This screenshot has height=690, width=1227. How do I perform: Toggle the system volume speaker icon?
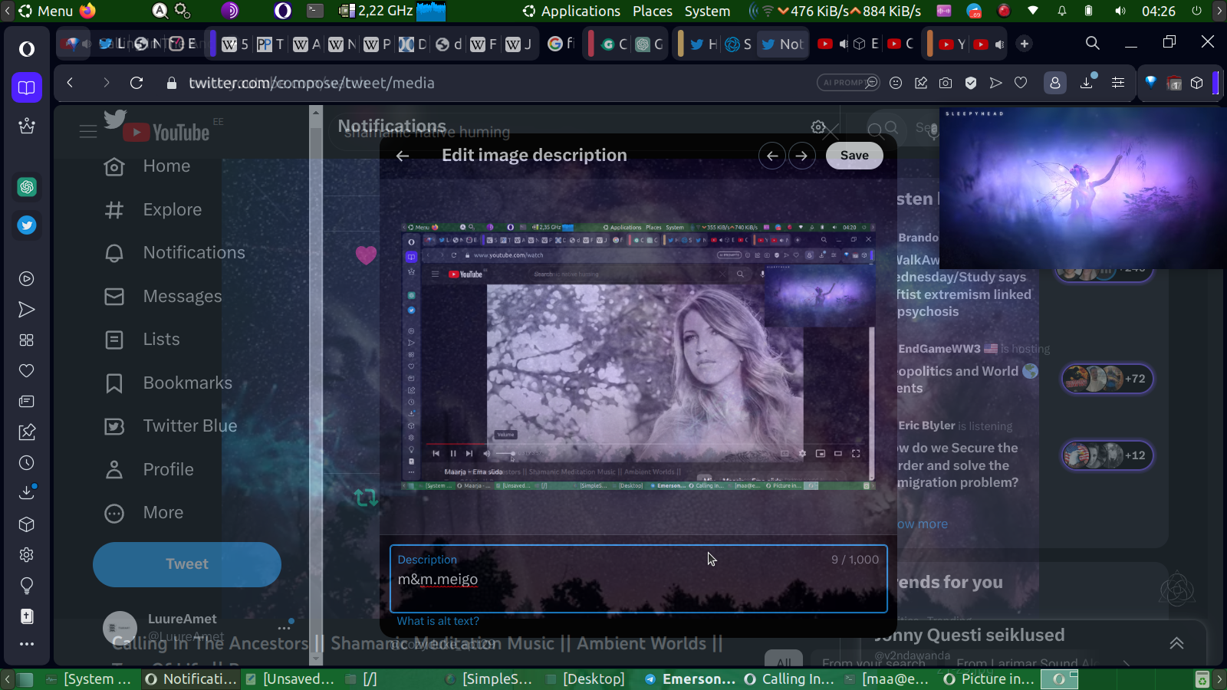[x=1120, y=11]
